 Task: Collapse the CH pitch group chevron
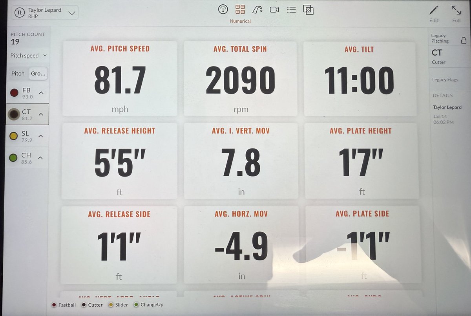[41, 158]
